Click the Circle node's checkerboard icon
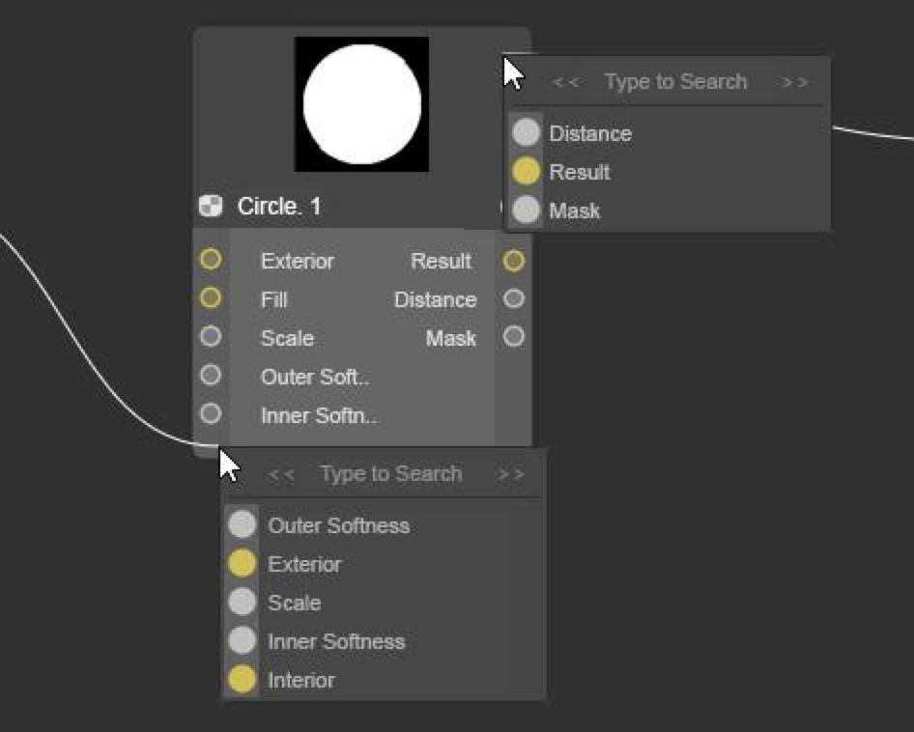The image size is (914, 732). pyautogui.click(x=210, y=206)
